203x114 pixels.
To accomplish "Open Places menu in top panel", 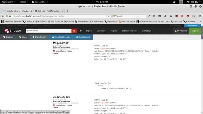I will click(x=24, y=2).
